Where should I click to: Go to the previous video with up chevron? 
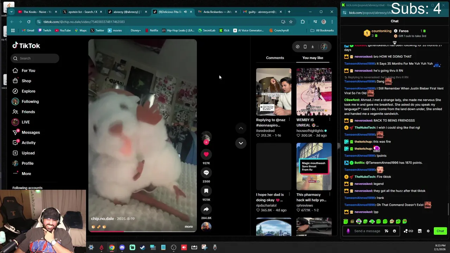coord(241,128)
